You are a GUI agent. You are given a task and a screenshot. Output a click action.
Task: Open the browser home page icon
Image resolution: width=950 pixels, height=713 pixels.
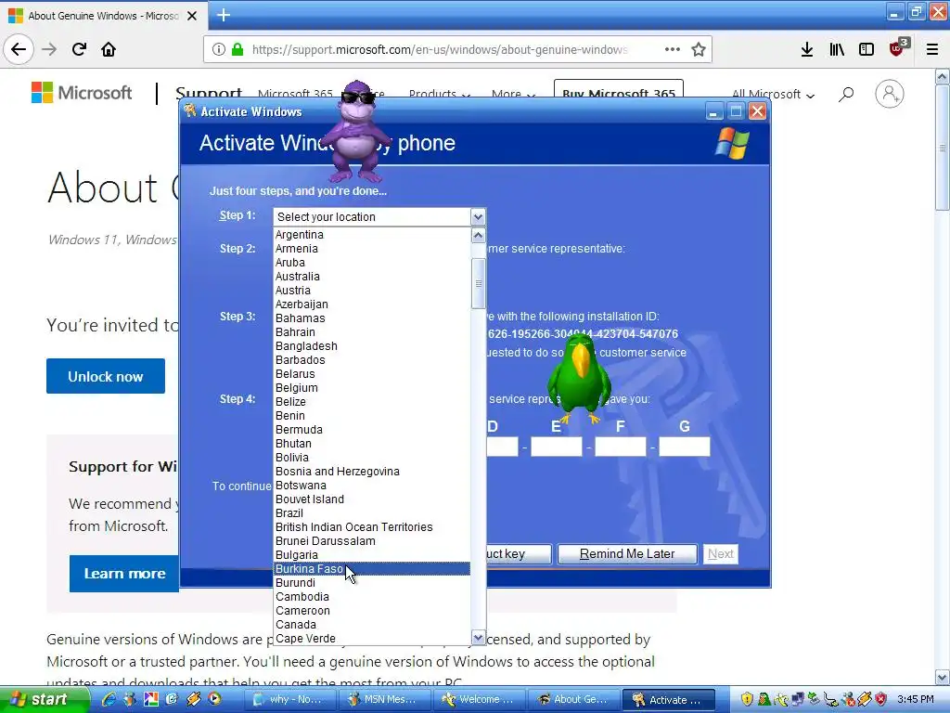(x=109, y=49)
